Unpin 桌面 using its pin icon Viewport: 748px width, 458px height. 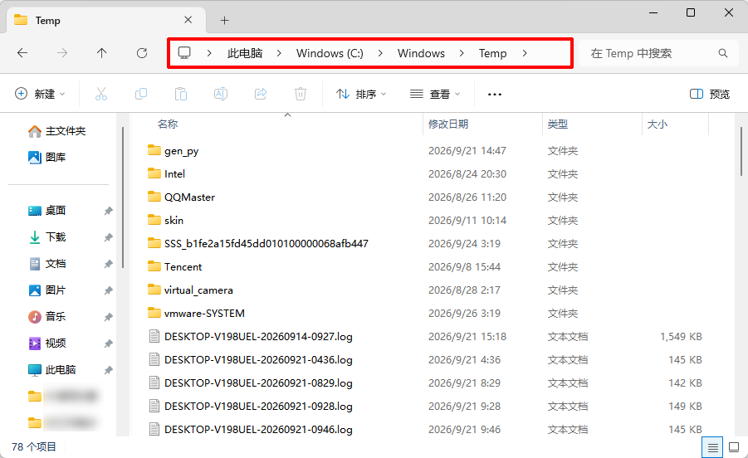[x=108, y=211]
